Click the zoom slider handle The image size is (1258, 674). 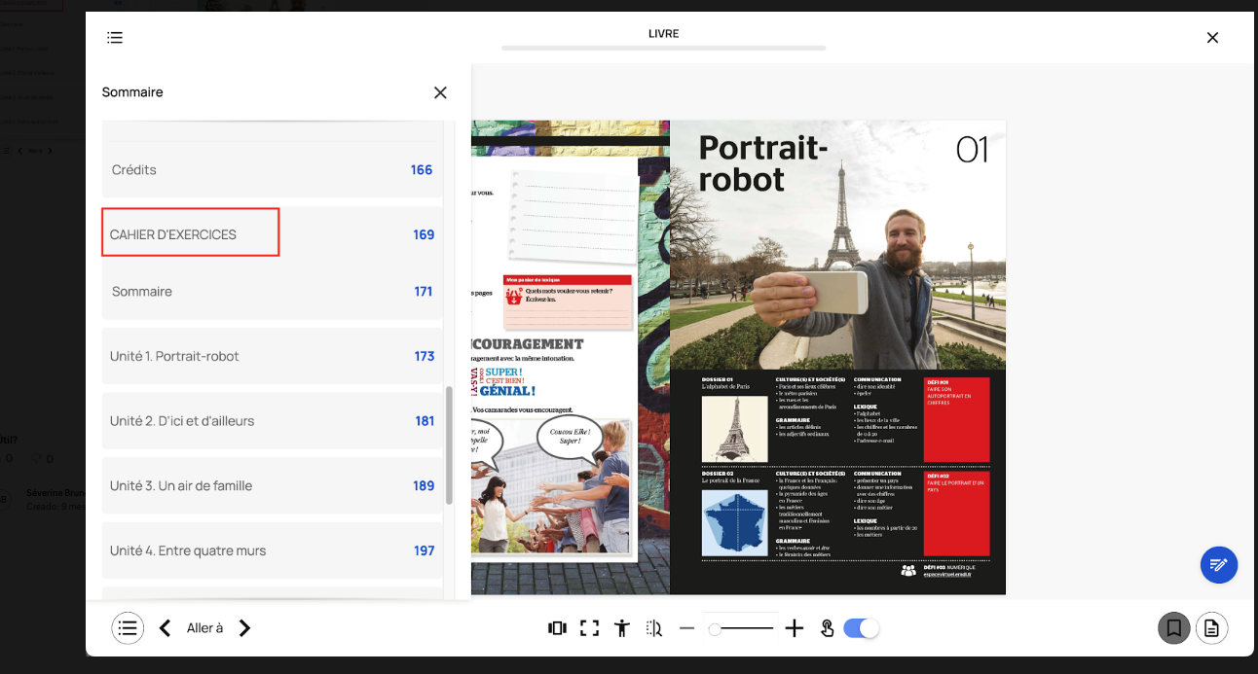715,629
